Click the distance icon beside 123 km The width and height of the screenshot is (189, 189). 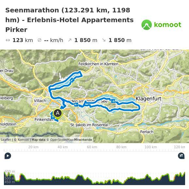click(x=8, y=40)
